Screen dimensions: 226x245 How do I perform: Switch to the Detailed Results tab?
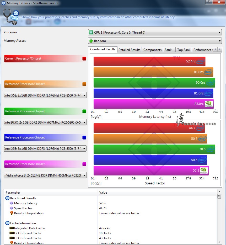[x=129, y=50]
